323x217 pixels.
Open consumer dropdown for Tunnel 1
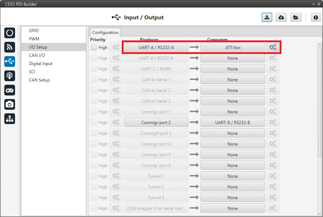pos(232,176)
